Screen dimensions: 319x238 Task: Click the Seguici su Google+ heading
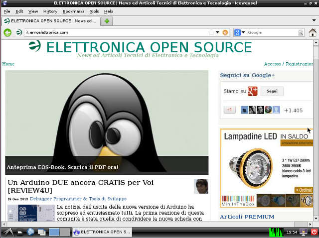(247, 75)
